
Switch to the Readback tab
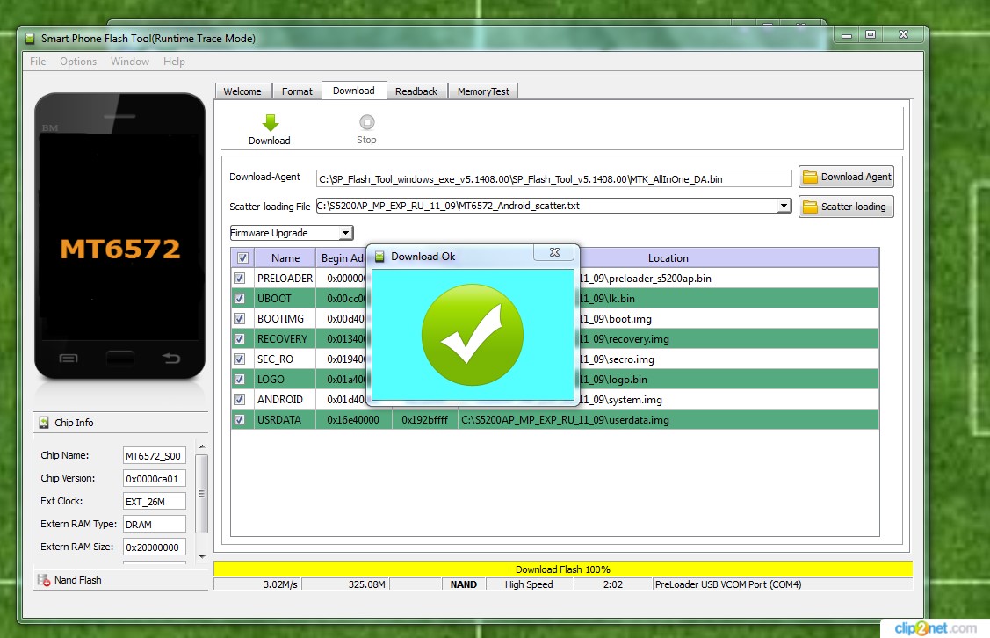(416, 91)
